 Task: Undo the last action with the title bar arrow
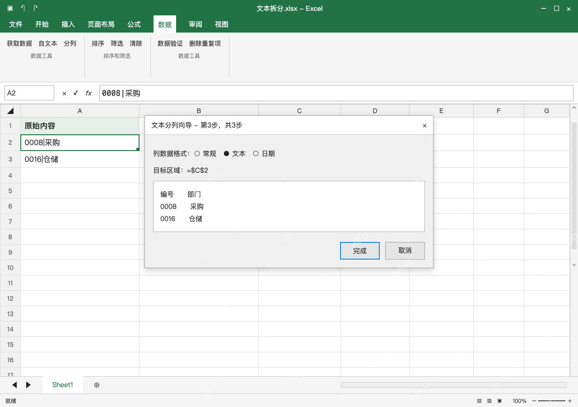(x=23, y=8)
